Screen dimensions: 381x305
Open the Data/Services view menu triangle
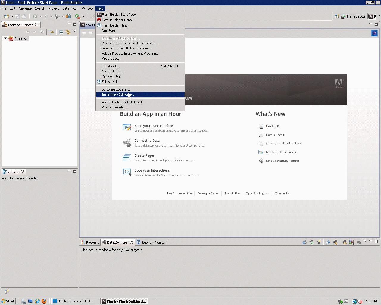pos(365,241)
